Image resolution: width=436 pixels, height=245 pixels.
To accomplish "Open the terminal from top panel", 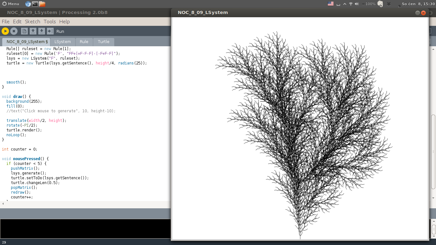I will (35, 4).
